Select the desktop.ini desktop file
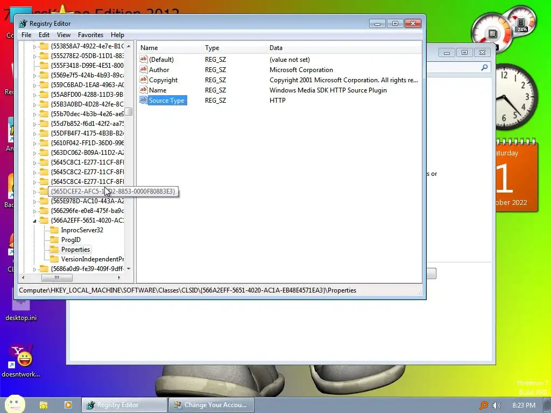Viewport: 551px width, 413px height. tap(21, 309)
